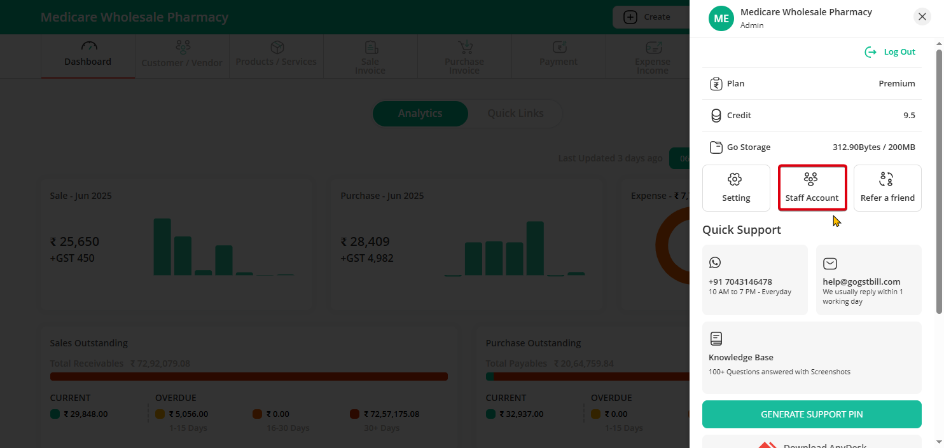Click the ME profile avatar
944x448 pixels.
pos(721,18)
